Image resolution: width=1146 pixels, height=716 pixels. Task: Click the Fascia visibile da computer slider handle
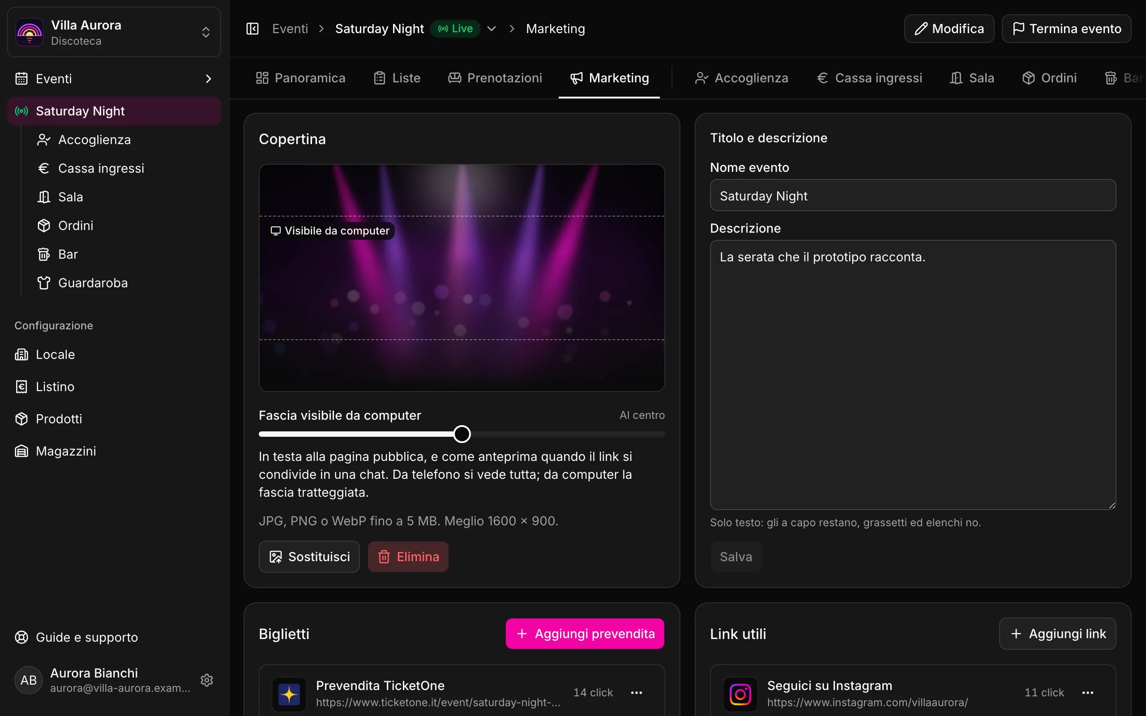coord(462,434)
